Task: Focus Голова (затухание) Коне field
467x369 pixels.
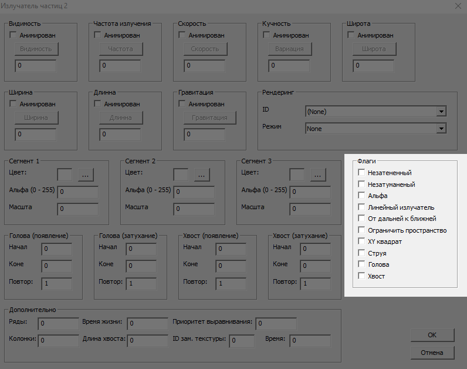Action: coord(141,266)
